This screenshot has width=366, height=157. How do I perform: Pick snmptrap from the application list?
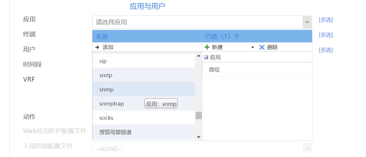click(112, 104)
